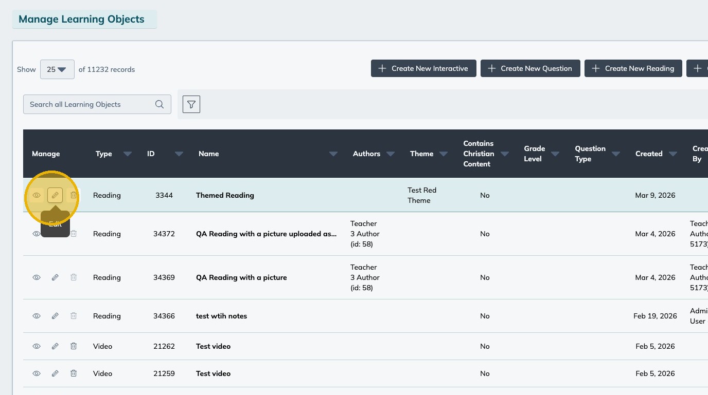This screenshot has width=708, height=395.
Task: Click the Authors column header
Action: coord(366,154)
